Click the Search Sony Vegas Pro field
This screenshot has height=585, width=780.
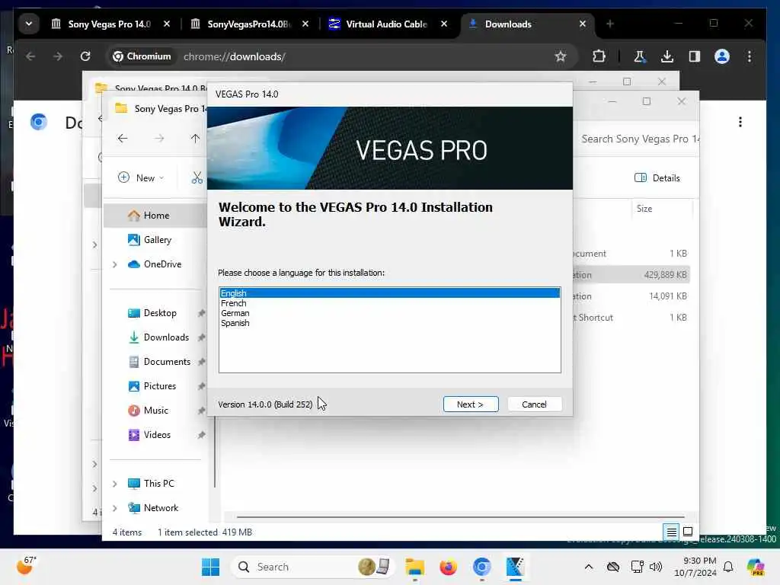click(x=639, y=139)
